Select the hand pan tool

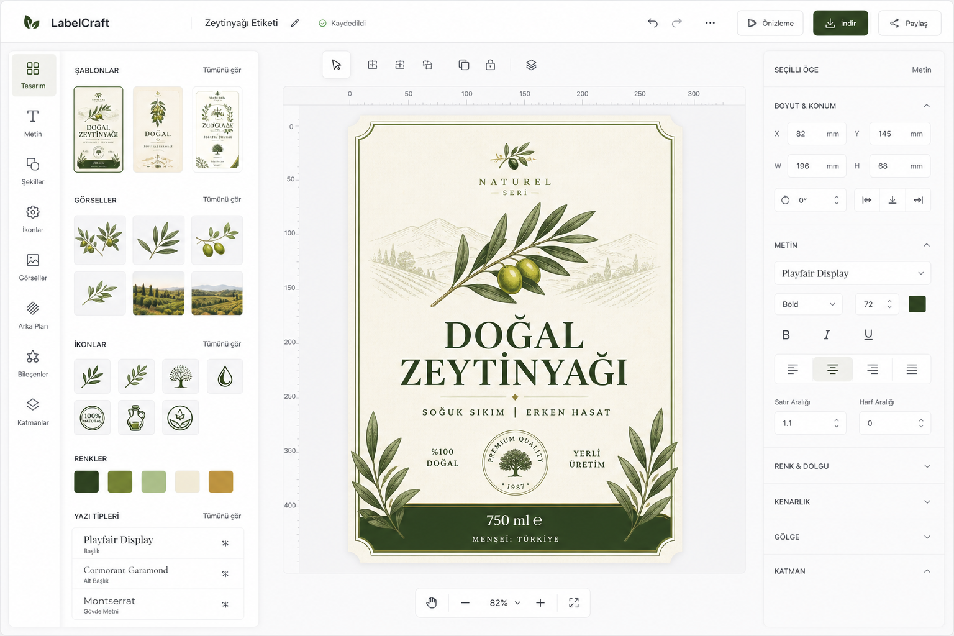click(x=432, y=603)
